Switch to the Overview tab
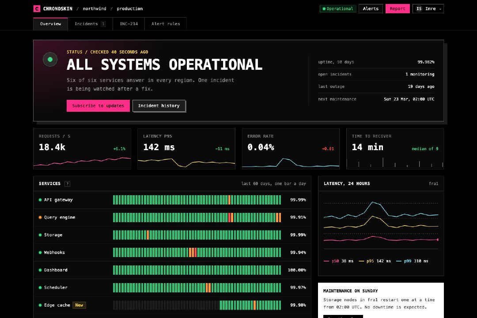 click(x=50, y=24)
